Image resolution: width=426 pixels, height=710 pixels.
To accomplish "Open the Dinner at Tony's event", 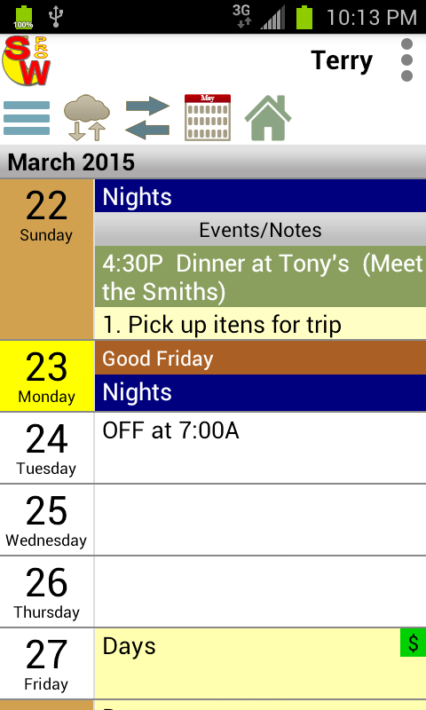I will [260, 277].
